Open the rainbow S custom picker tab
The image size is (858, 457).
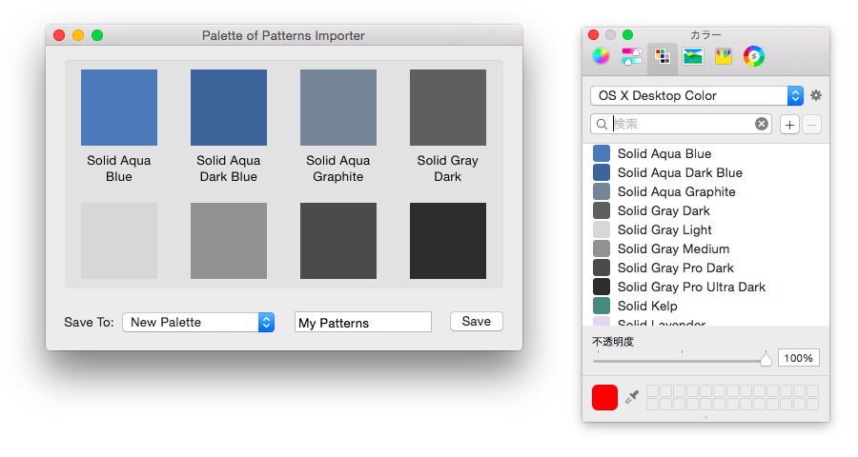[754, 56]
